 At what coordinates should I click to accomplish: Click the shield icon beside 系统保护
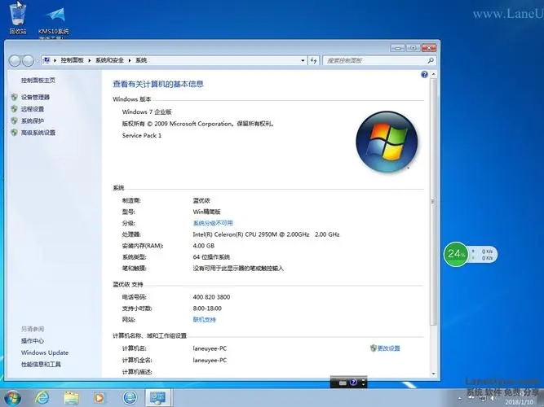pyautogui.click(x=14, y=121)
